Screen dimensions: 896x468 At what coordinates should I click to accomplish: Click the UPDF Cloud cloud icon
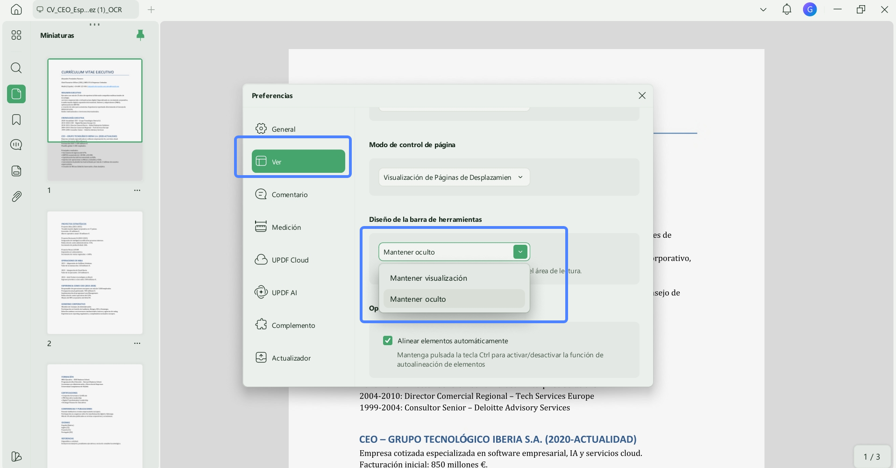261,259
